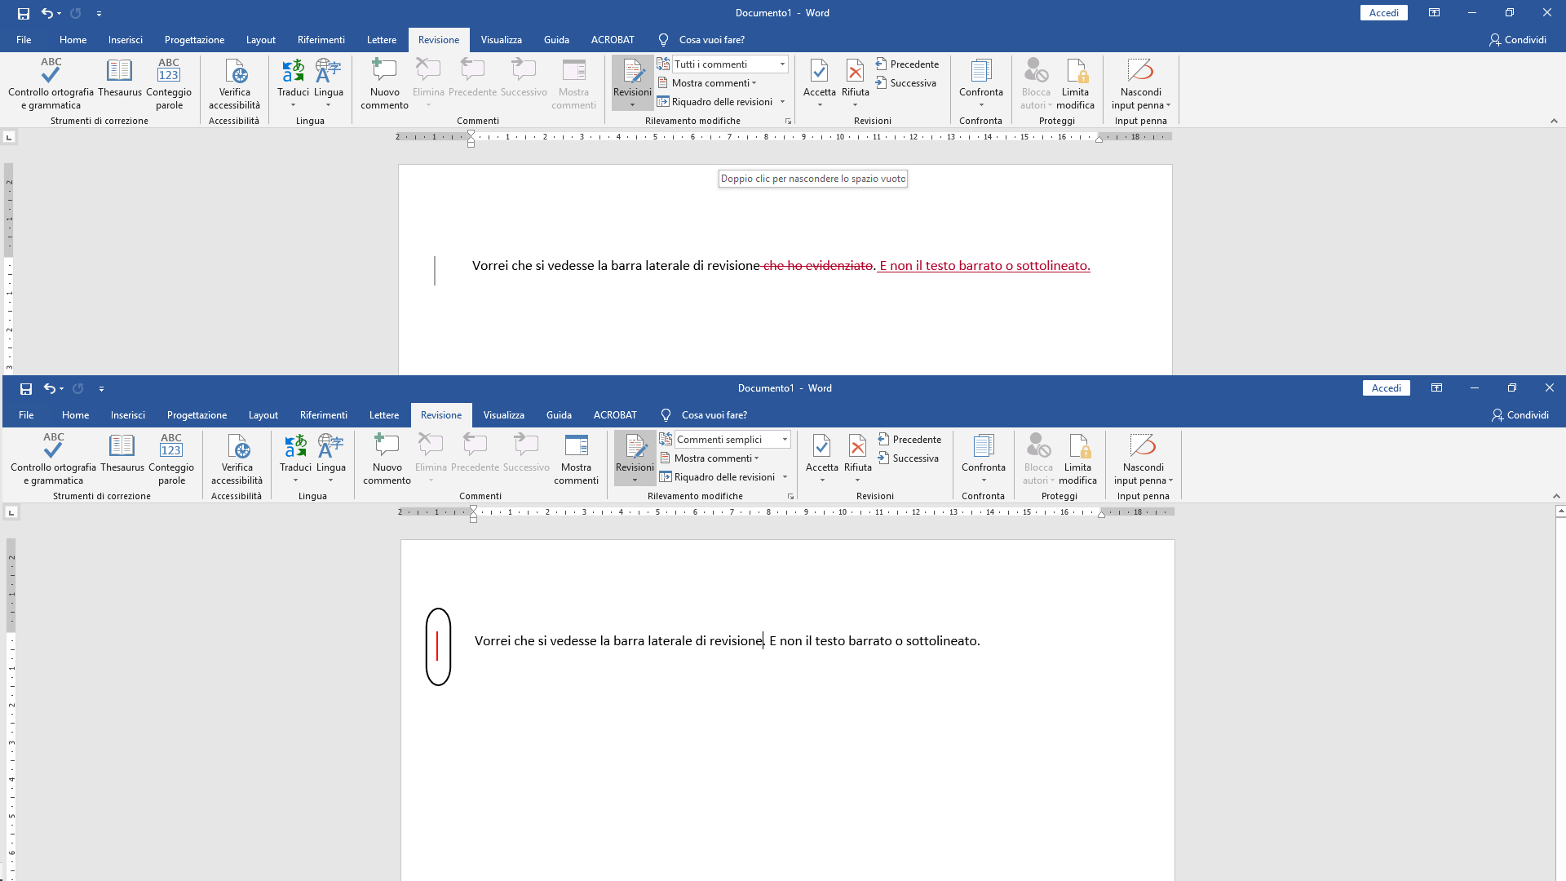The width and height of the screenshot is (1566, 881).
Task: Expand Mostra commenti markup menu in lower Rilevamento modifiche
Action: pos(711,458)
